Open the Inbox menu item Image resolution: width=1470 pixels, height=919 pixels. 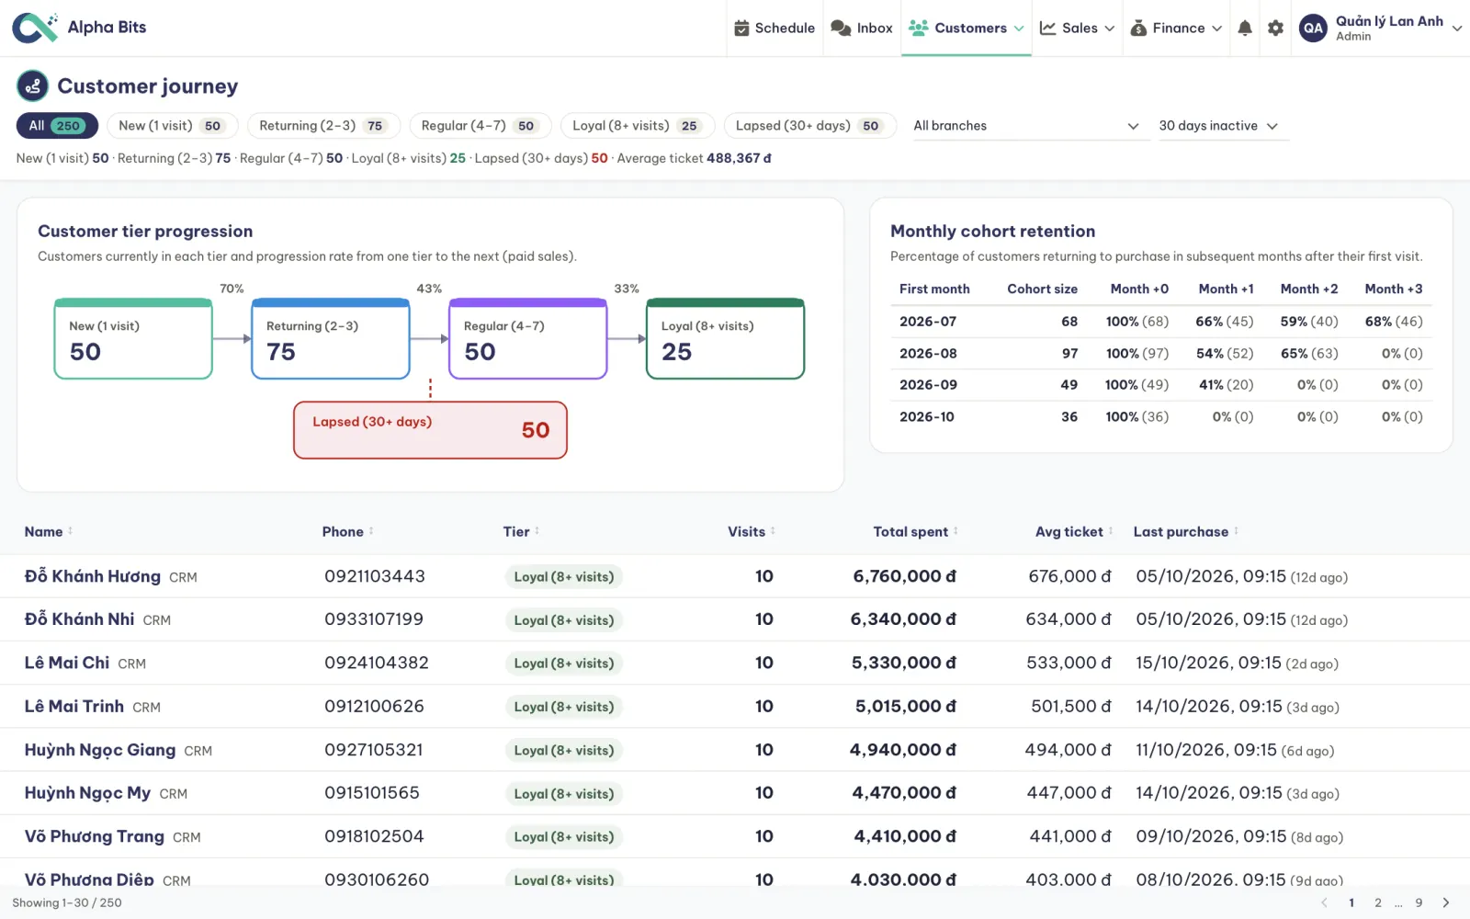[x=862, y=28]
